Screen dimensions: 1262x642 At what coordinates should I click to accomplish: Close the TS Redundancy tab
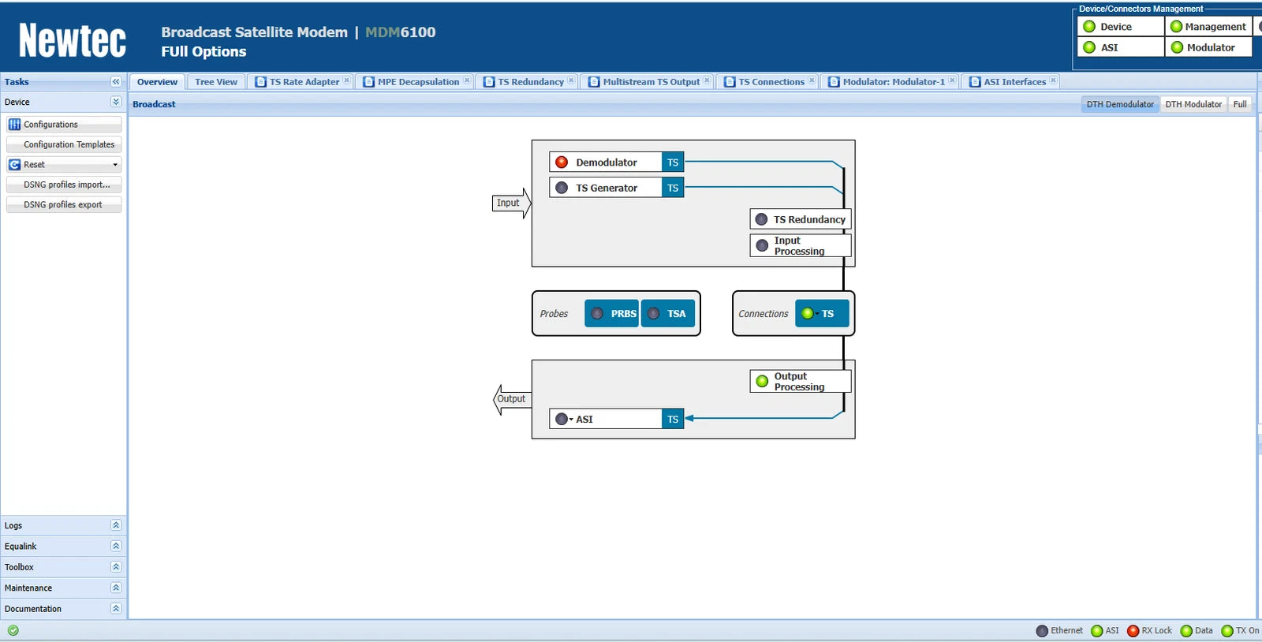coord(571,80)
